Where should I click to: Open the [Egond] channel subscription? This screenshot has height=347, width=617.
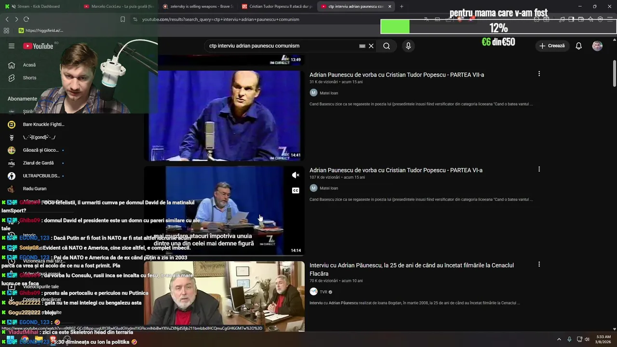[x=39, y=137]
